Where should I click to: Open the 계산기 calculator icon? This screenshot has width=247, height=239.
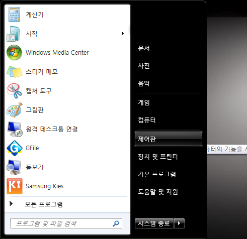pos(14,15)
